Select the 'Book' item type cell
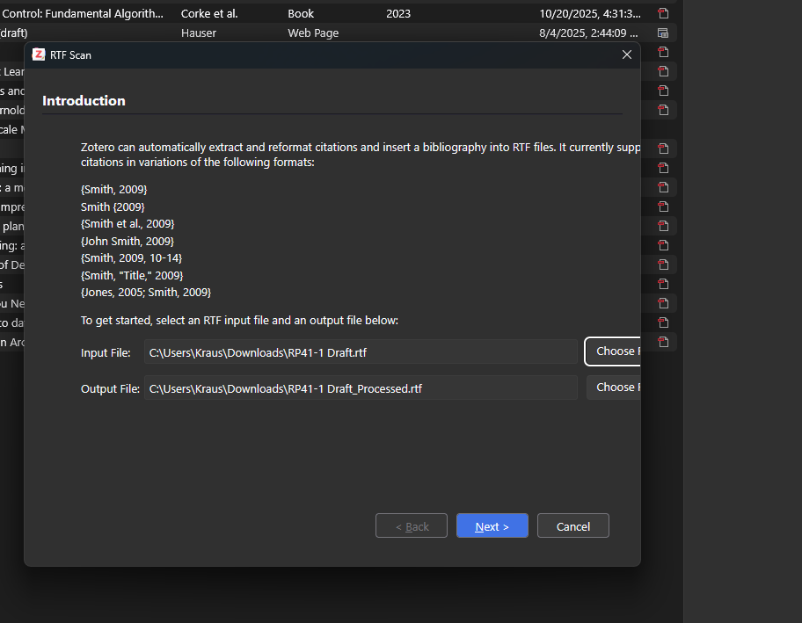Image resolution: width=802 pixels, height=623 pixels. click(301, 14)
